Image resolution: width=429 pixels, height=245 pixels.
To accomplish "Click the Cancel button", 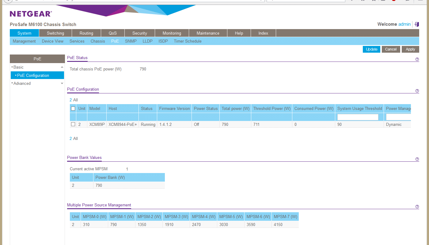I will (391, 49).
